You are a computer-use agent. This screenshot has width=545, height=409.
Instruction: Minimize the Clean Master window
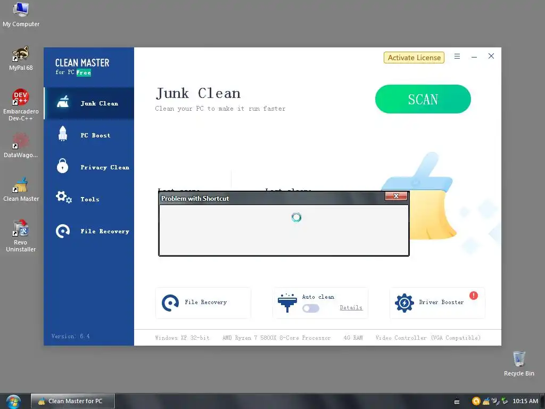(474, 56)
